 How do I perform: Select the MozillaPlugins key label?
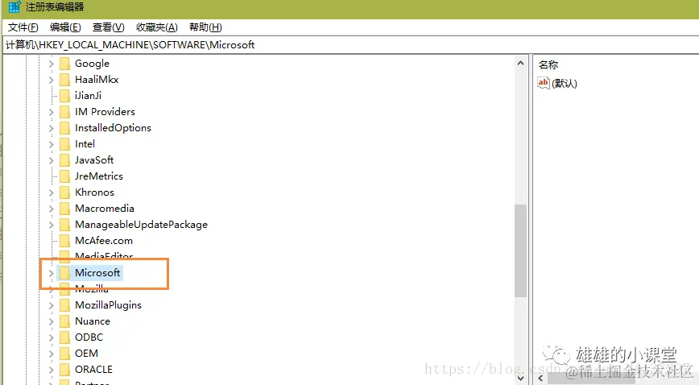point(109,305)
